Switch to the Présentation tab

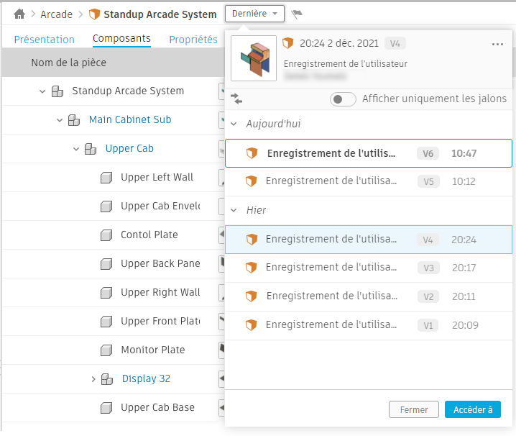point(45,40)
